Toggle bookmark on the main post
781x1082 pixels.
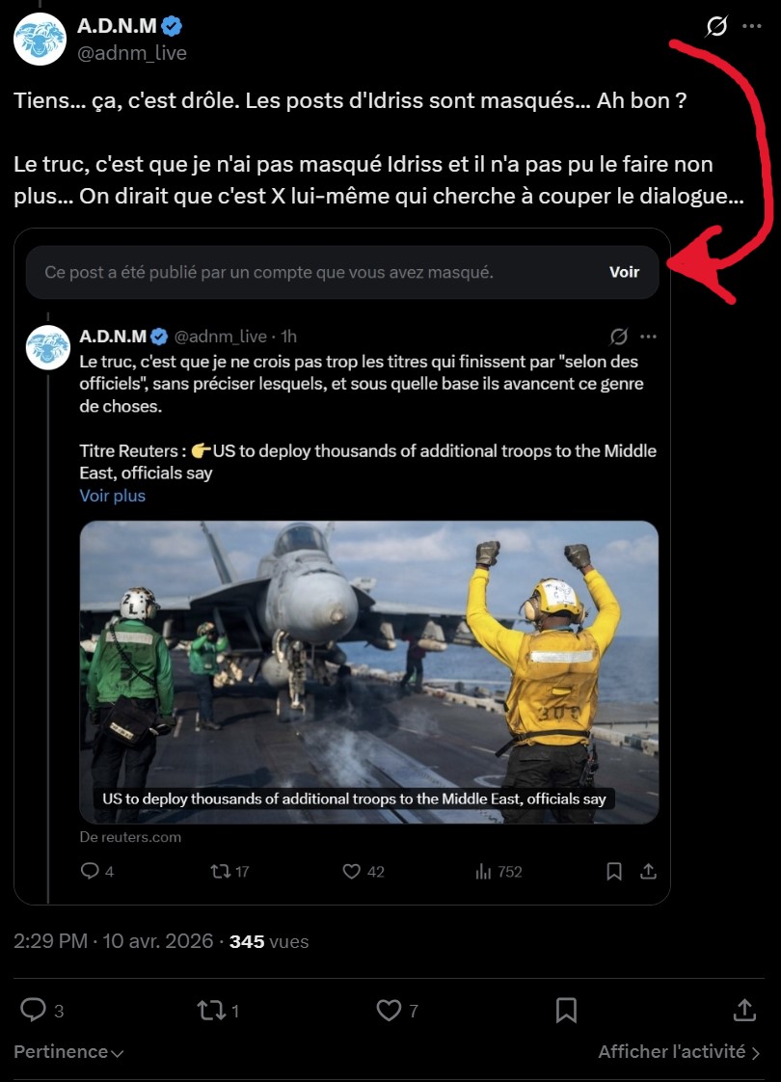tap(567, 1010)
